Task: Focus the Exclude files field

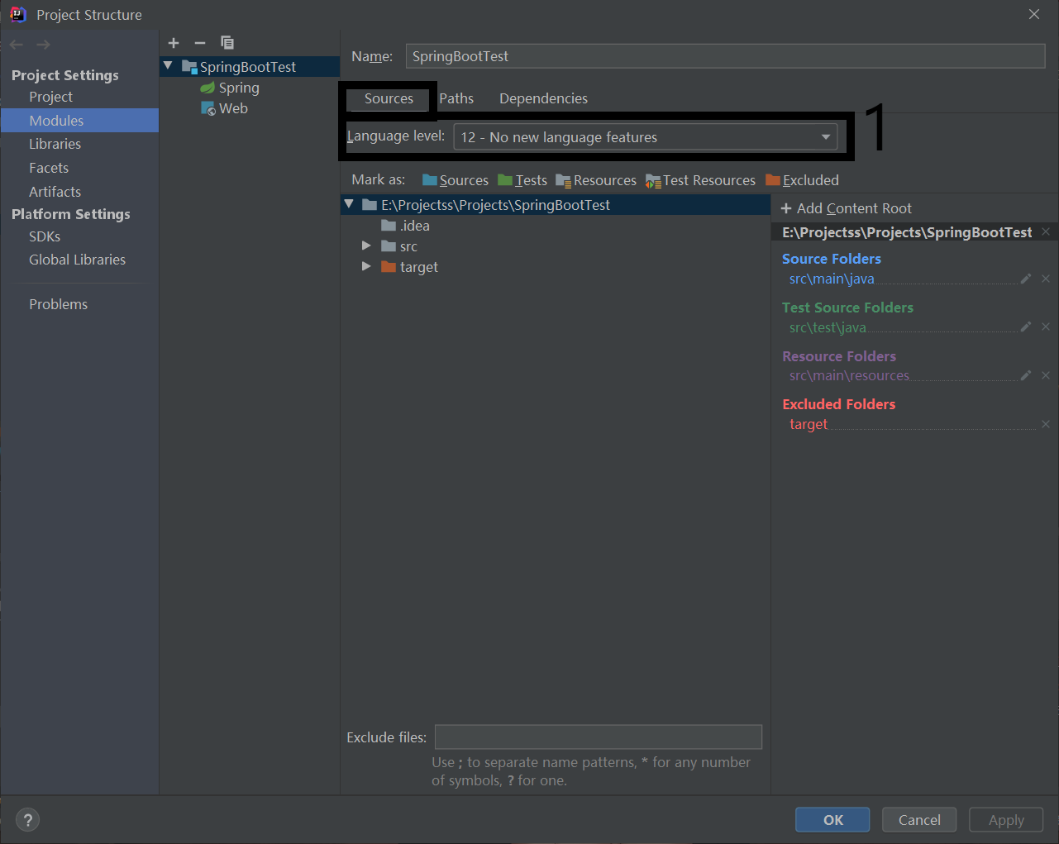Action: (599, 737)
